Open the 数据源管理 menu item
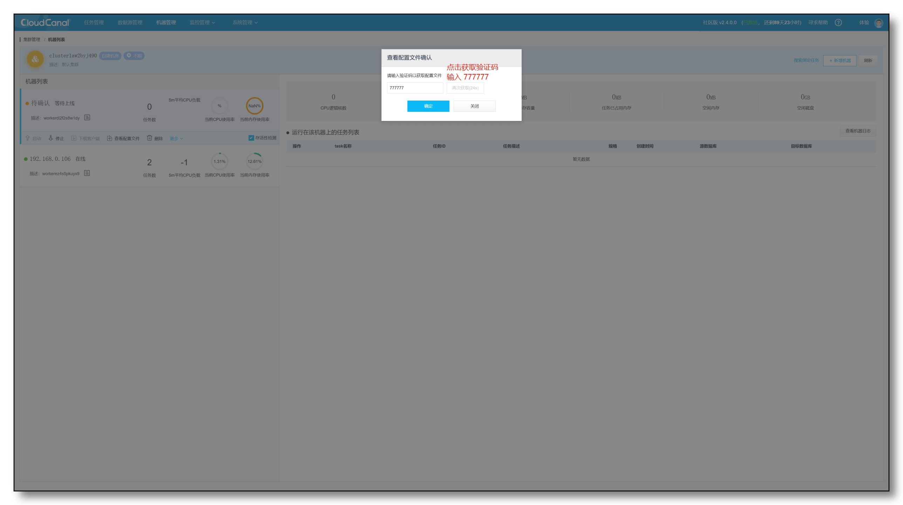The height and width of the screenshot is (505, 903). pos(130,22)
